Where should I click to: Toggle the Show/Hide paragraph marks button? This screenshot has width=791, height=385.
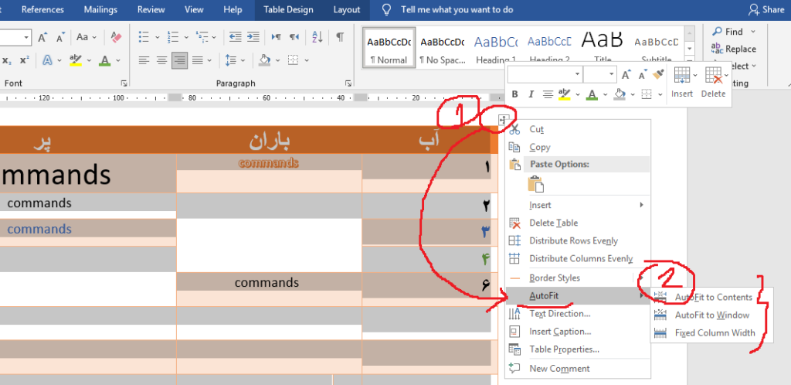click(340, 37)
